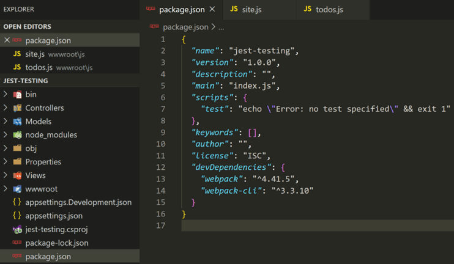Viewport: 454px width, 264px height.
Task: Click braces icon of appsettings.json
Action: (17, 216)
